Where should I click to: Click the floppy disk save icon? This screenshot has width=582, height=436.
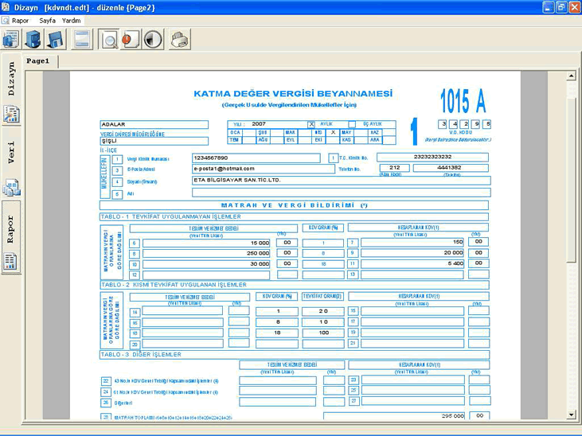(x=54, y=38)
